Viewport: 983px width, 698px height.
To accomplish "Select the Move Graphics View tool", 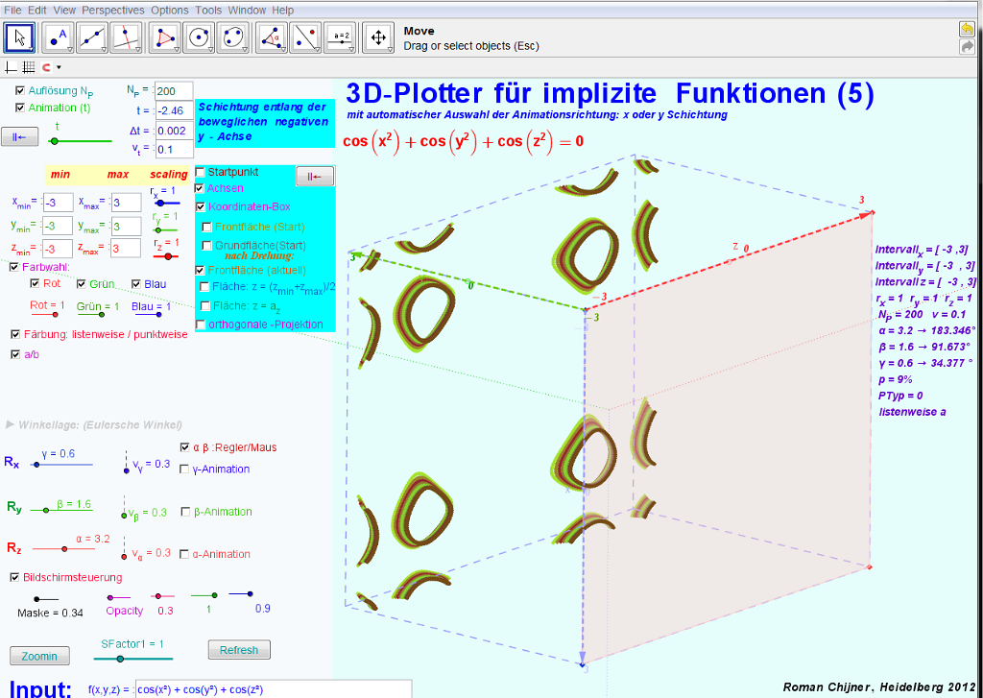I will point(378,37).
